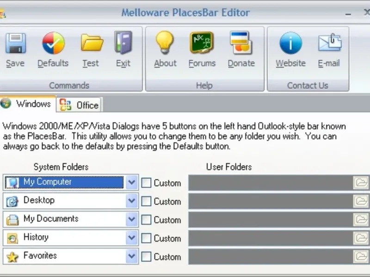The image size is (370, 277).
Task: Enable Custom for the My Documents row
Action: 146,220
